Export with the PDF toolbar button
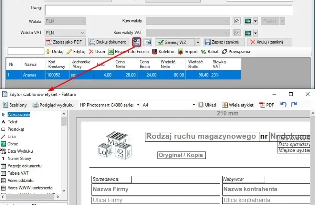The image size is (315, 205). (x=267, y=105)
